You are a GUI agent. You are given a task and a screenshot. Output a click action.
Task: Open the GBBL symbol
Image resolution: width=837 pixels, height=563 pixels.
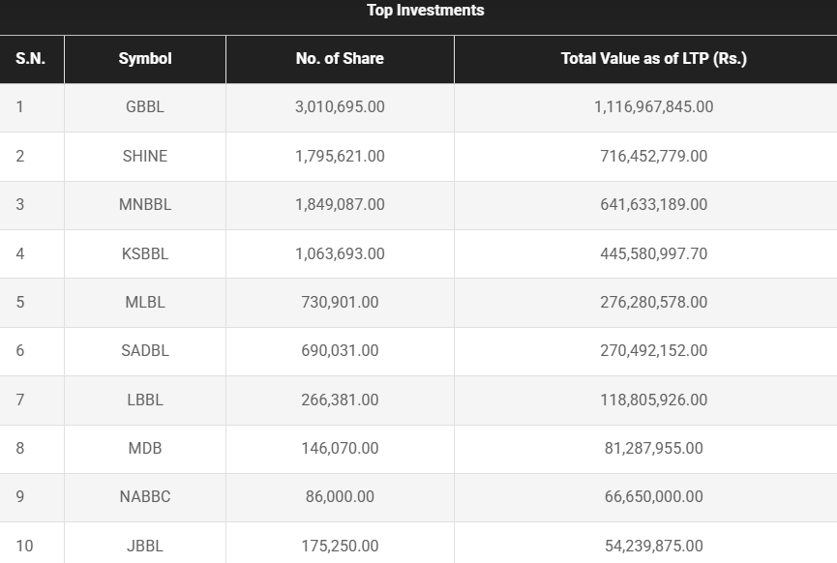(145, 107)
